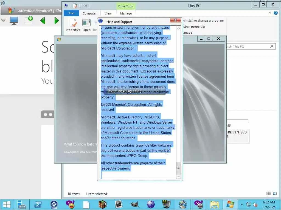This screenshot has width=281, height=210.
Task: Click the blue circular arrows taskbar icon
Action: (54, 205)
